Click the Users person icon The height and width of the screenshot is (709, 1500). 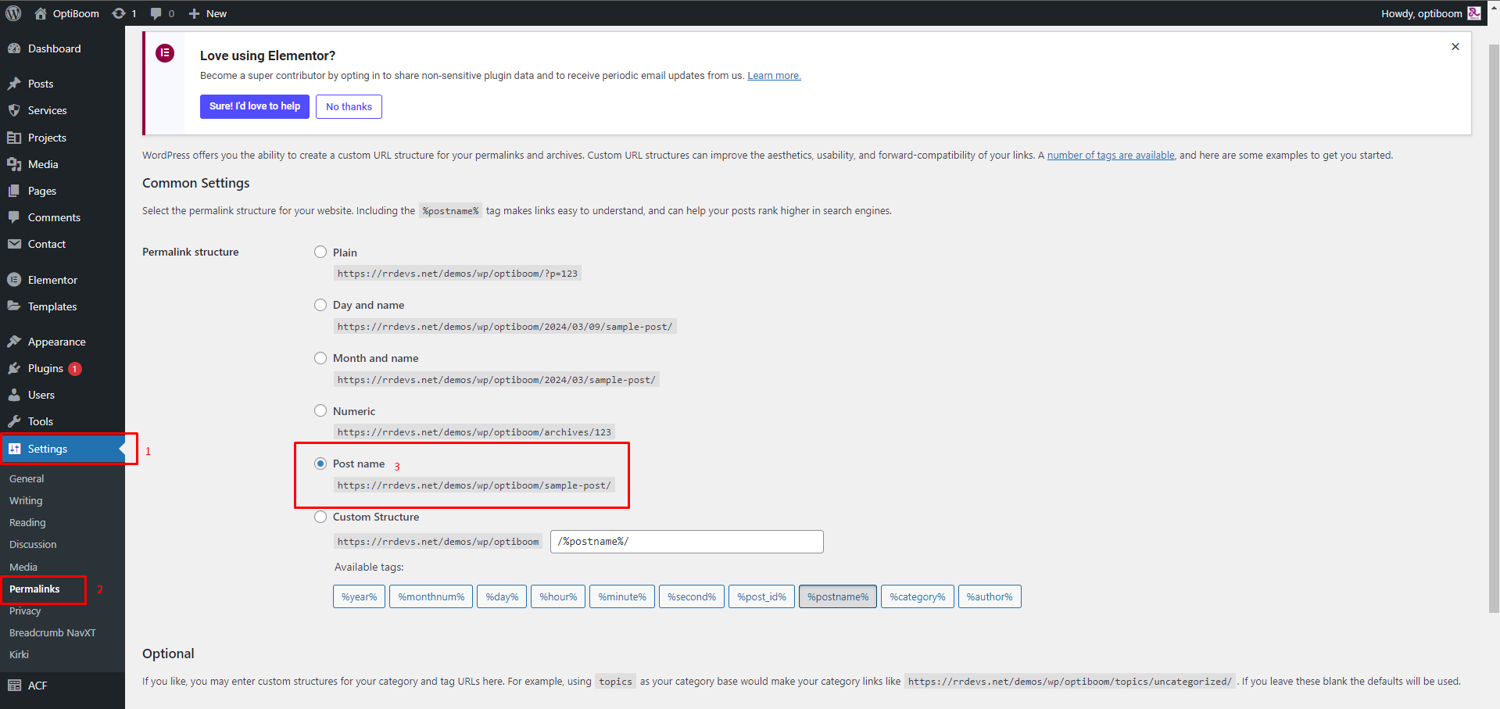click(x=14, y=395)
